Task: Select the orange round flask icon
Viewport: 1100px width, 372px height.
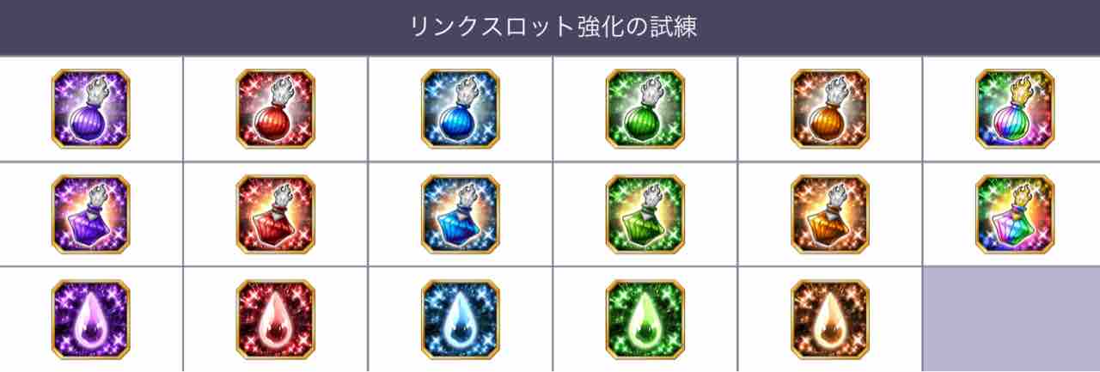Action: click(830, 109)
